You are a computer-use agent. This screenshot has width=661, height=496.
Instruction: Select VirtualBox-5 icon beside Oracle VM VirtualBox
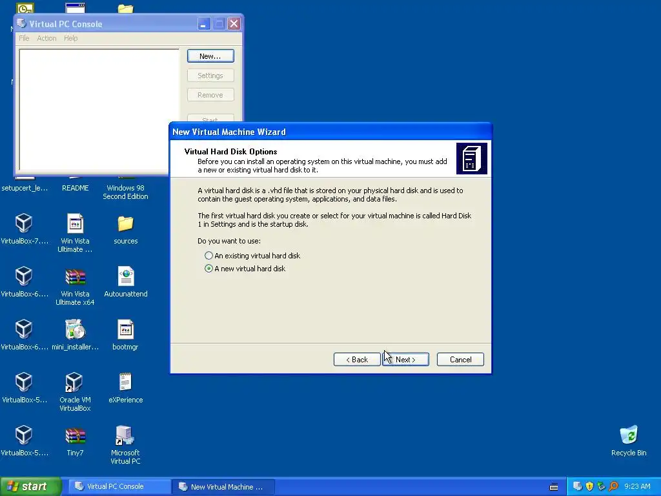(24, 388)
